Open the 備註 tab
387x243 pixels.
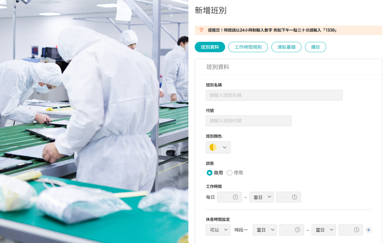tap(316, 47)
